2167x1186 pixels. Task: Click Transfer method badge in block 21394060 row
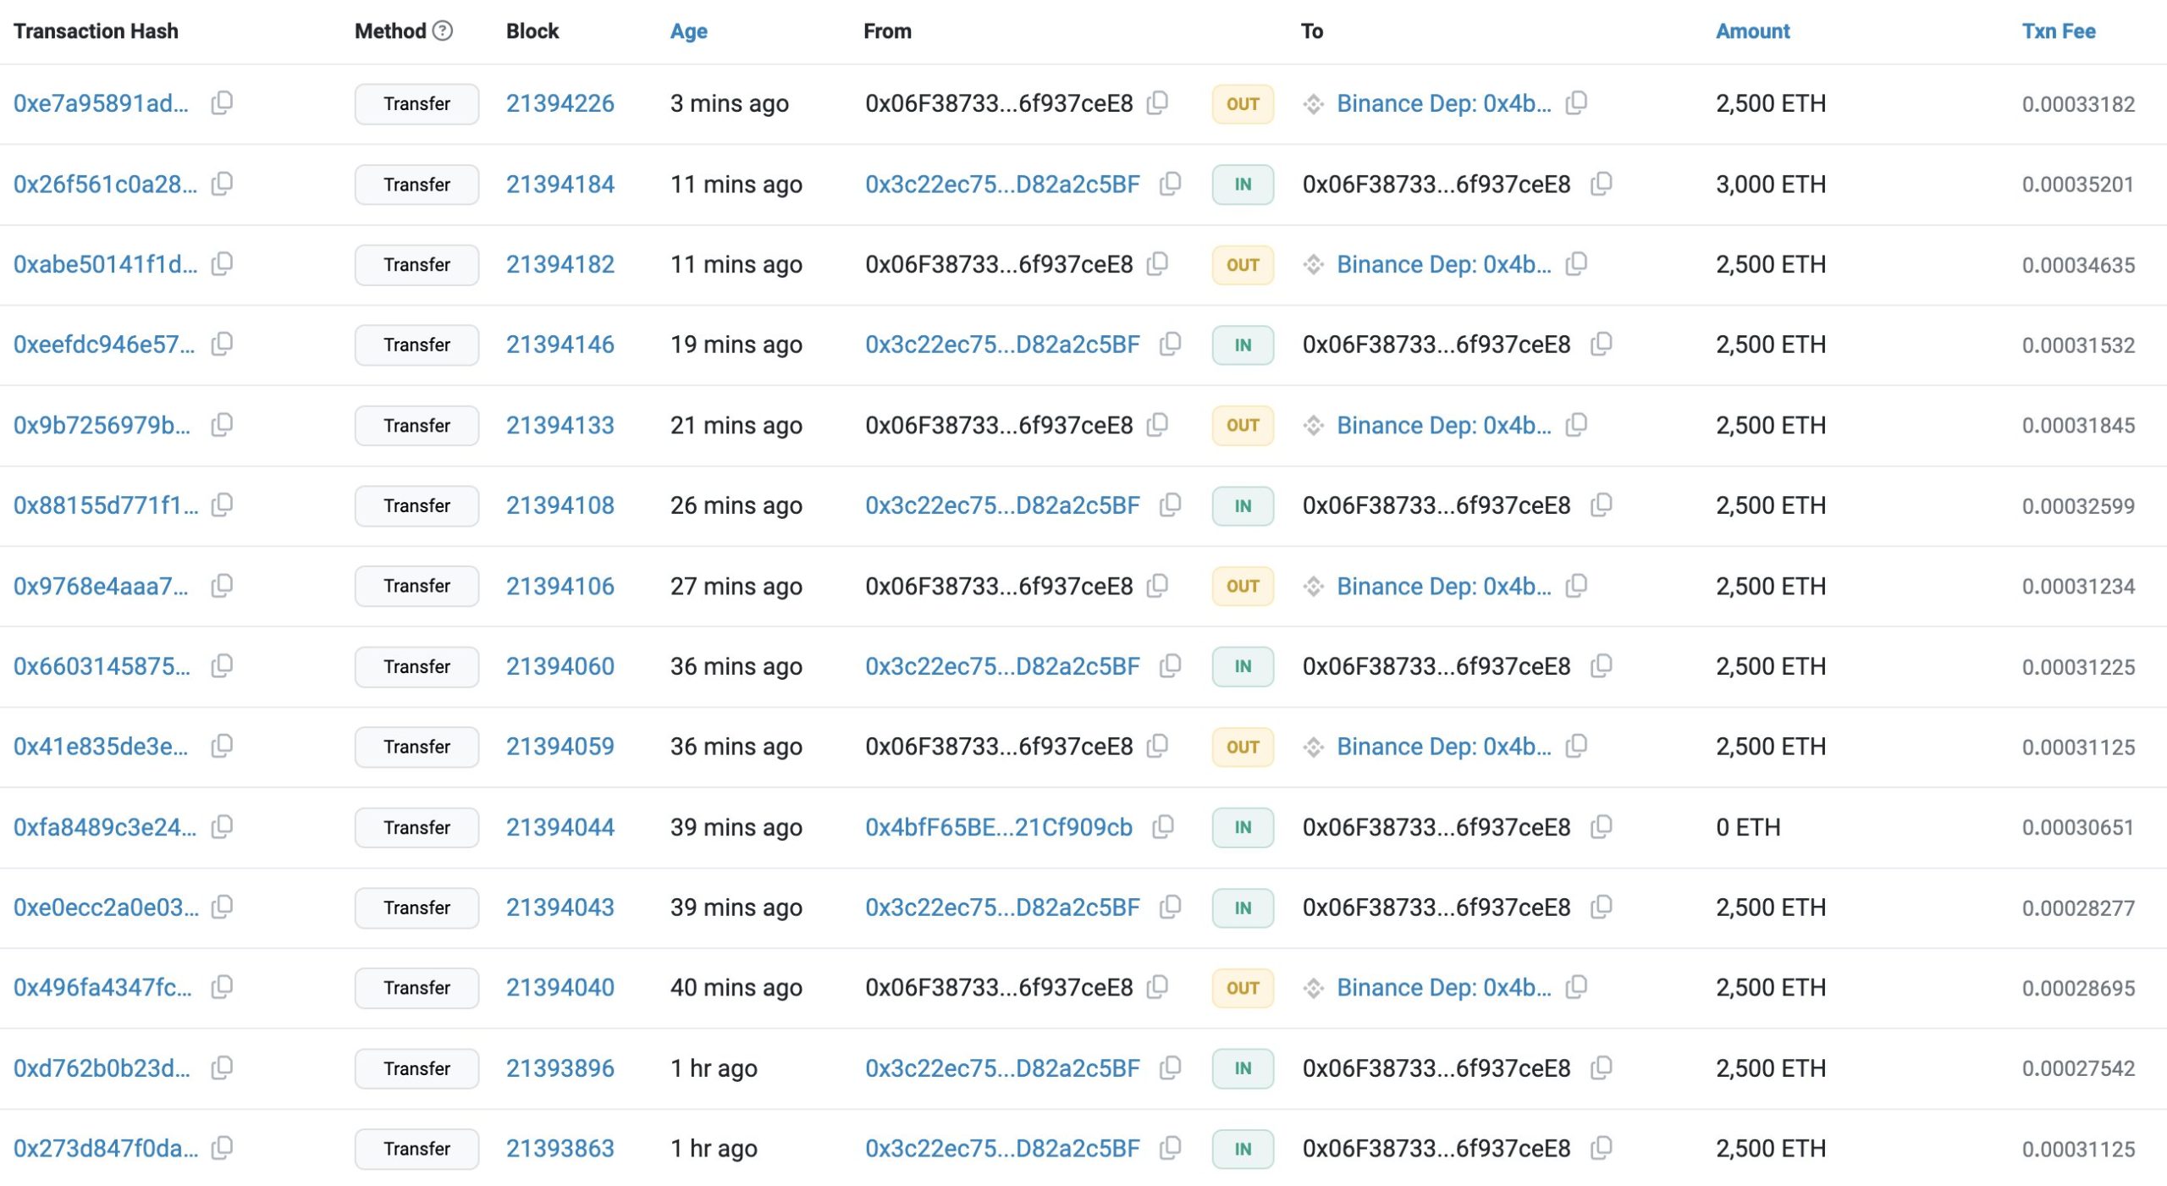(416, 666)
